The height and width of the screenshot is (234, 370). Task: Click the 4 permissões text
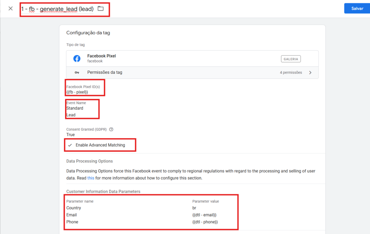pyautogui.click(x=291, y=72)
